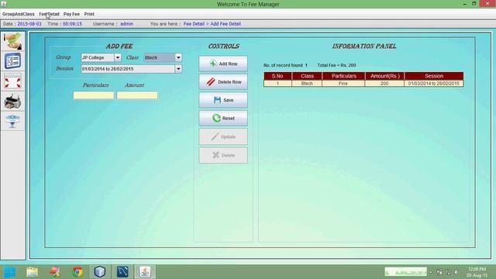Click the Reset button
Screen dimensions: 496x279
point(223,118)
